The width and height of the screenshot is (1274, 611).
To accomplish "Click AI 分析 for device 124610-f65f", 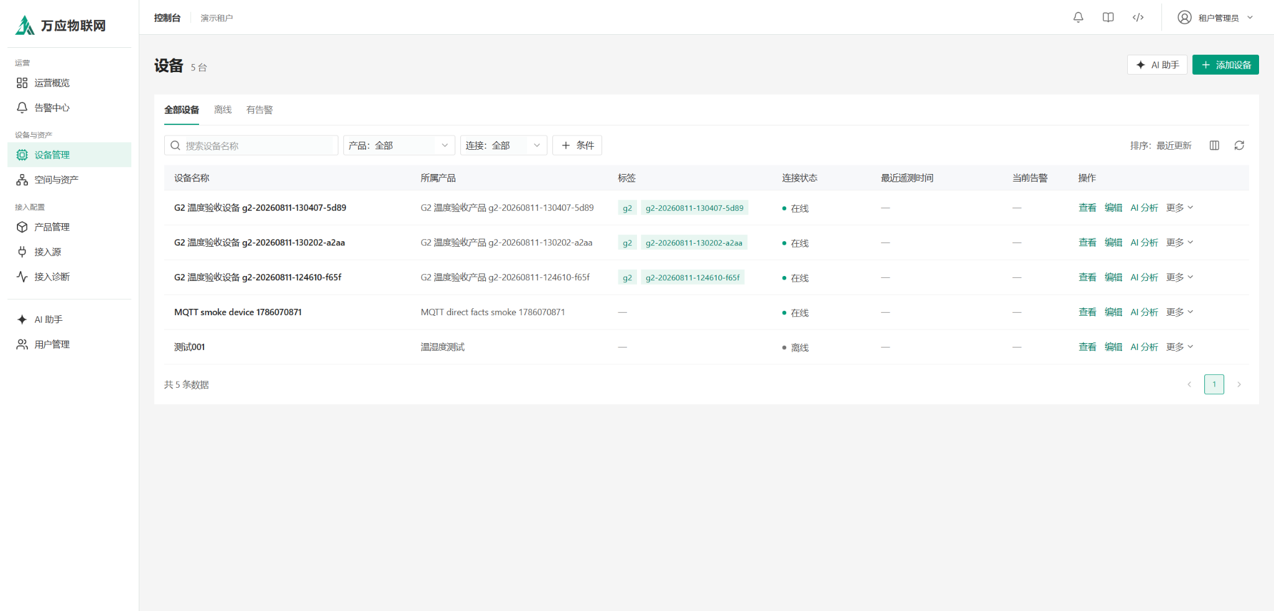I will pyautogui.click(x=1144, y=277).
